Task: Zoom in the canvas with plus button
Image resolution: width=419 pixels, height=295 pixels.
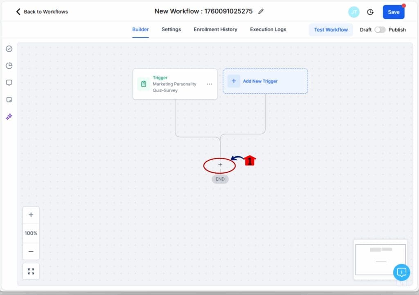Action: (31, 215)
